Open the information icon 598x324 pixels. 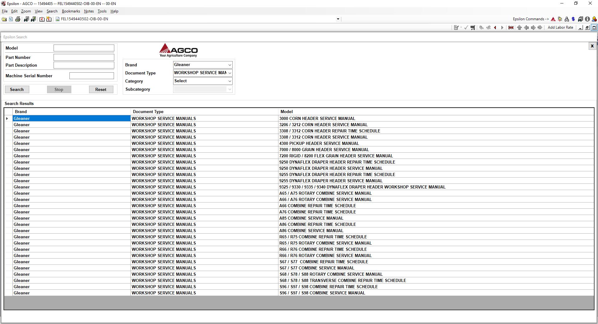(x=587, y=19)
